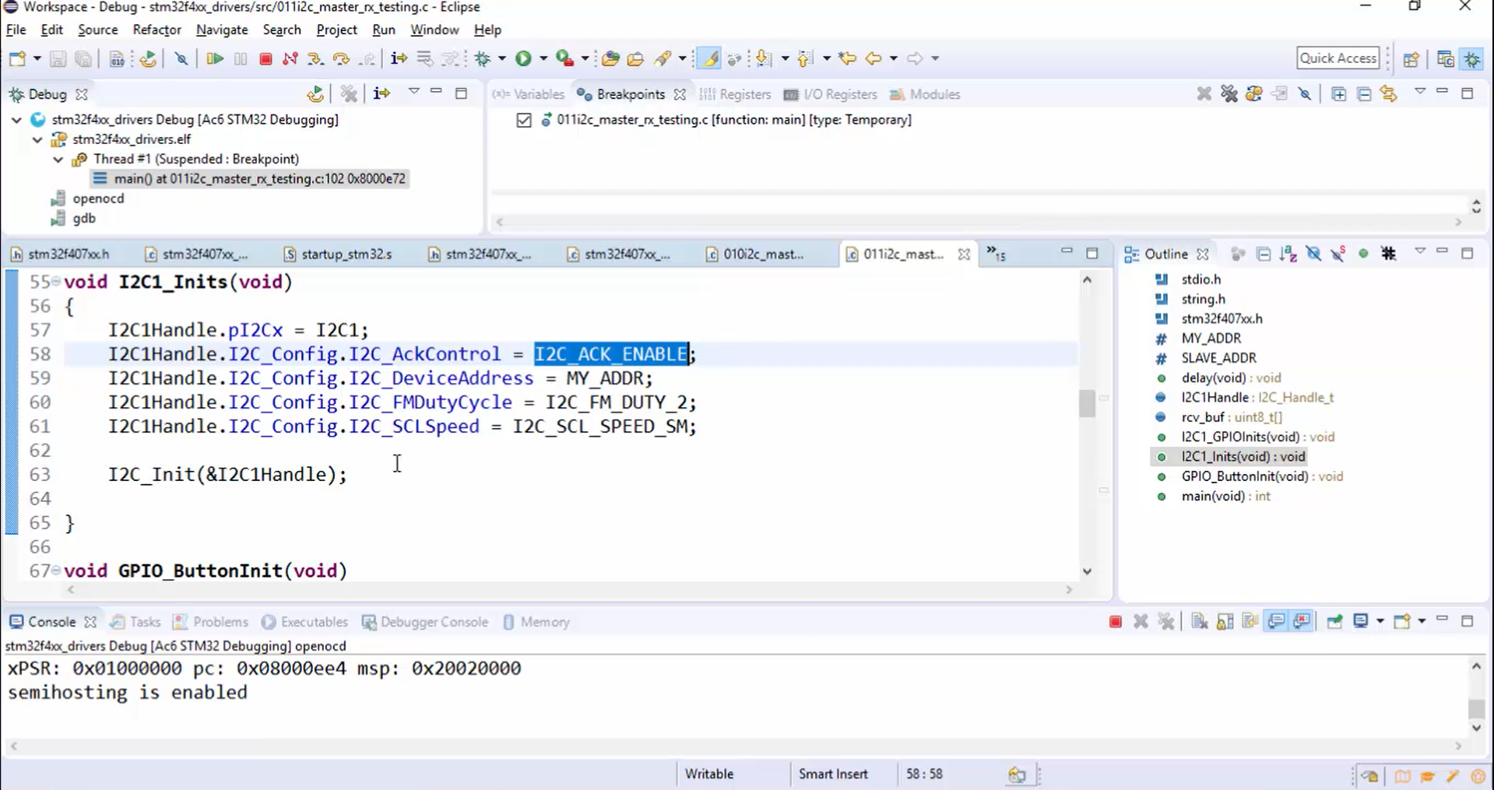Open the Refactor menu
Screen dimensions: 1494x790
156,30
